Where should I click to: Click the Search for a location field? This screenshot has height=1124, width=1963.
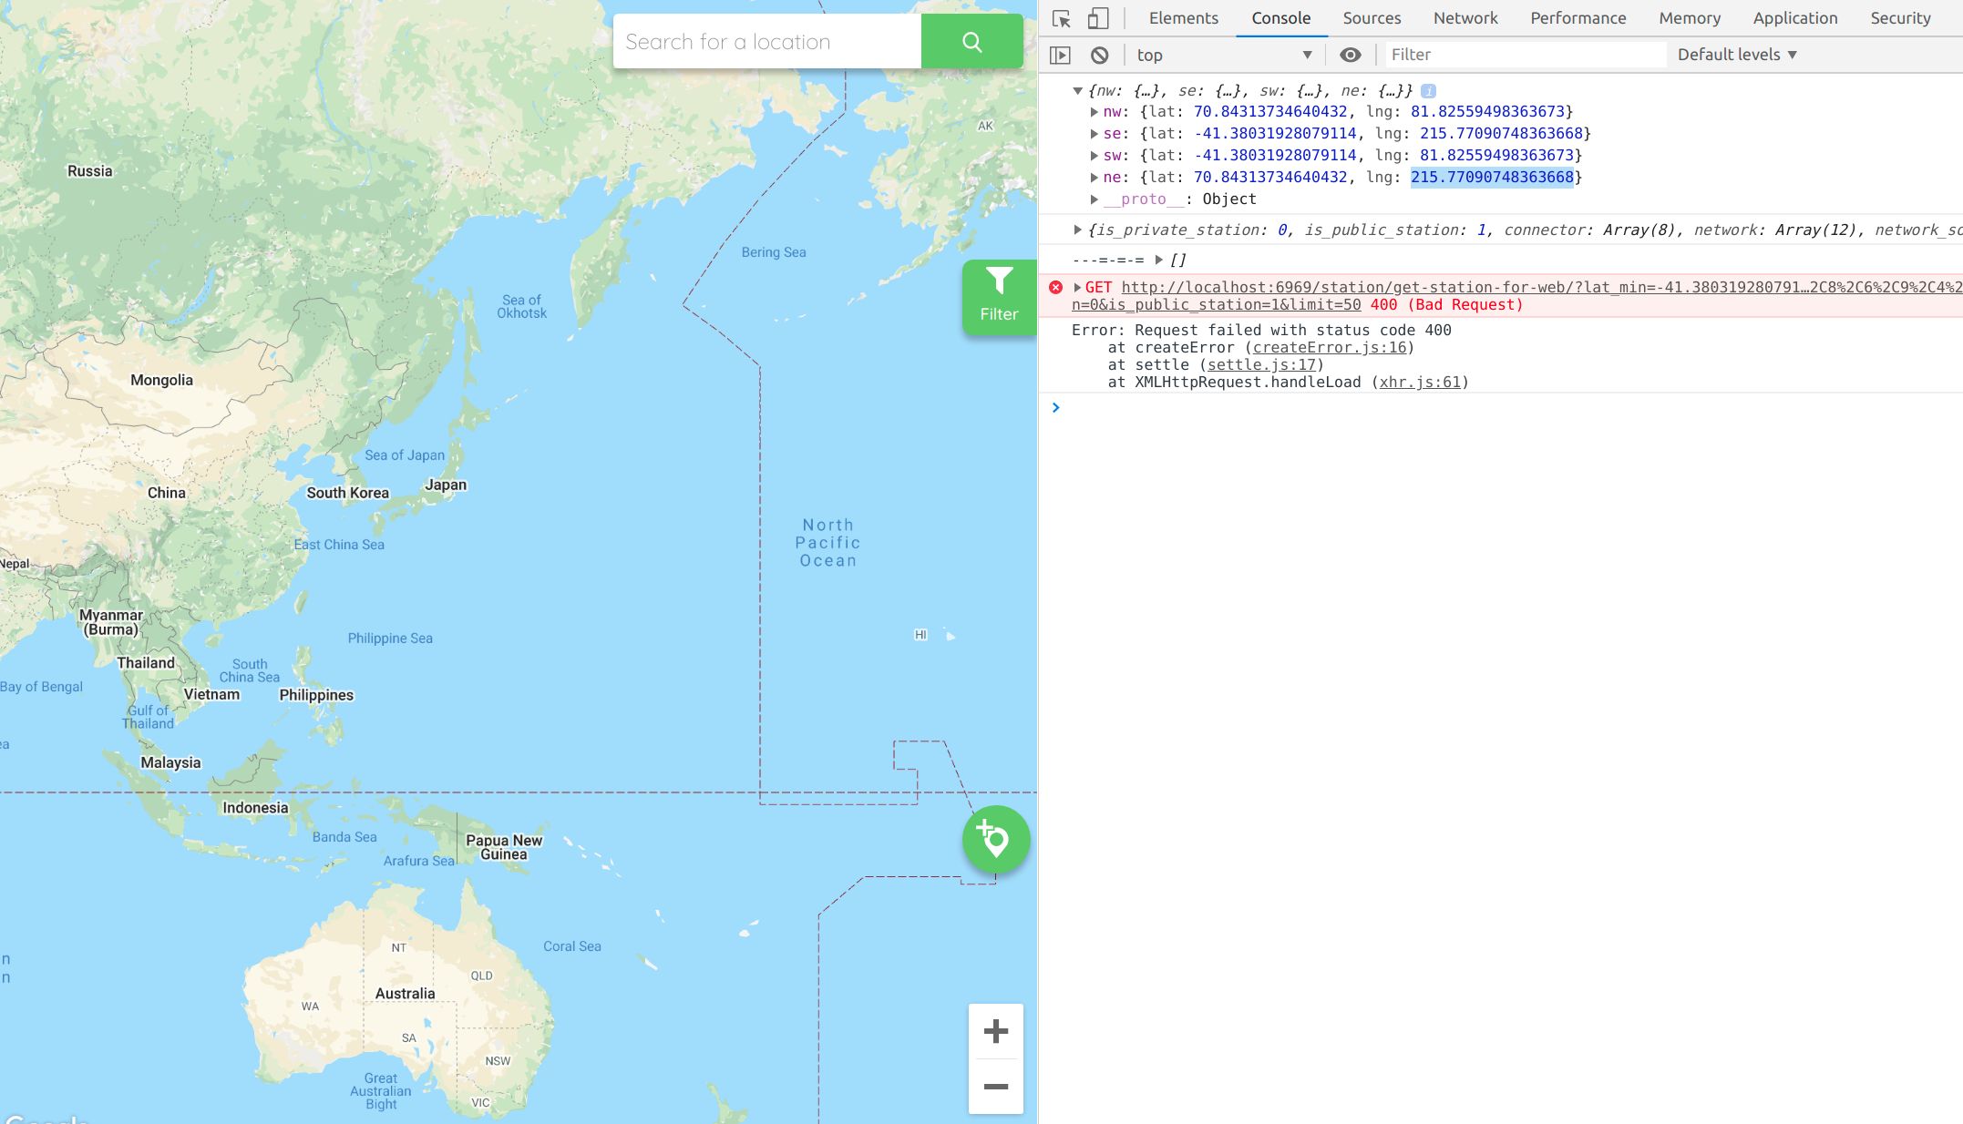[x=767, y=41]
